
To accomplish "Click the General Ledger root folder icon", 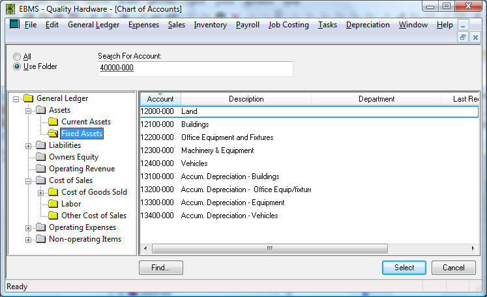I will click(x=28, y=99).
